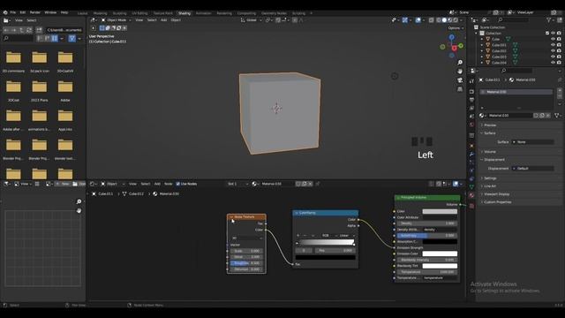
Task: Open the Render properties tab icon
Action: tap(471, 92)
